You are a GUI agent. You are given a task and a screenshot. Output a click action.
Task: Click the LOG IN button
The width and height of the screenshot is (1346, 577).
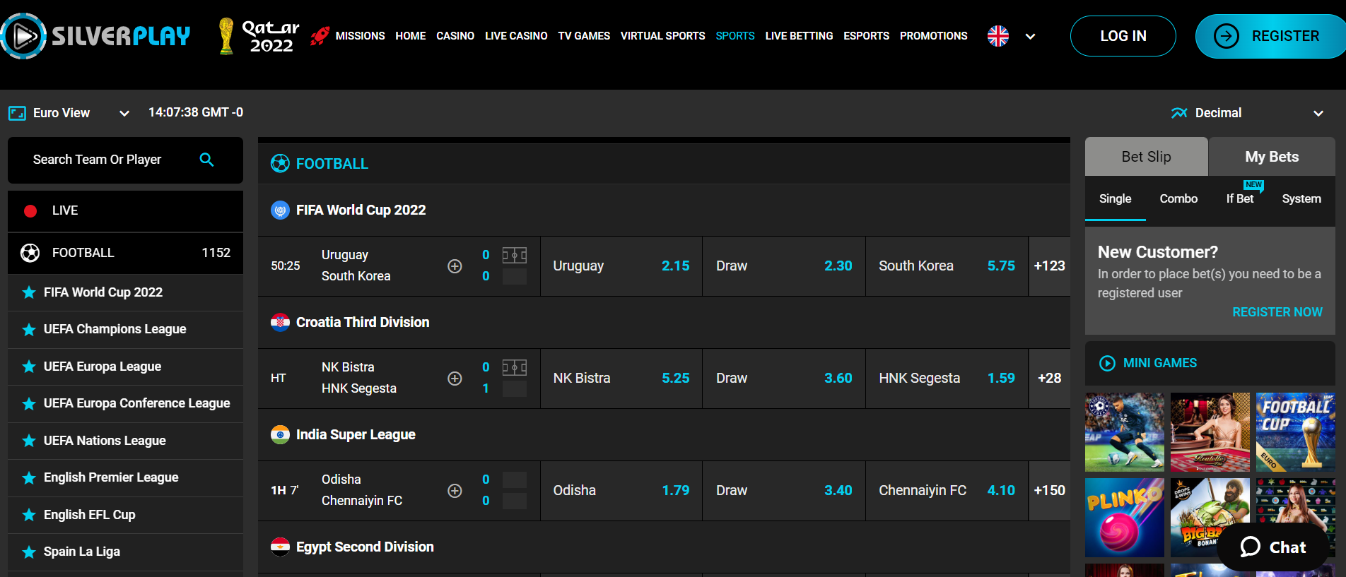[x=1123, y=36]
